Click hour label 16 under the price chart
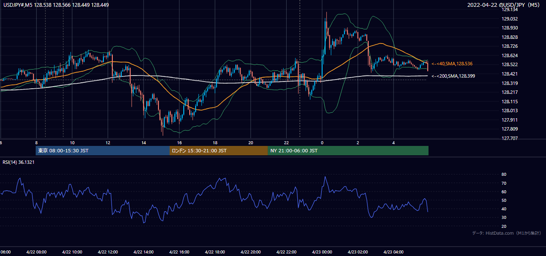 coord(179,143)
